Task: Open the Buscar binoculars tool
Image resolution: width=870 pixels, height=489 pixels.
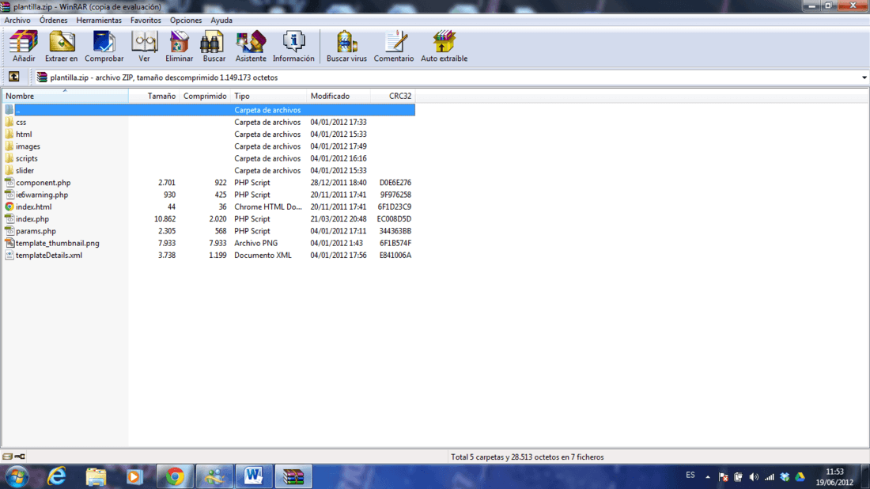Action: (x=214, y=47)
